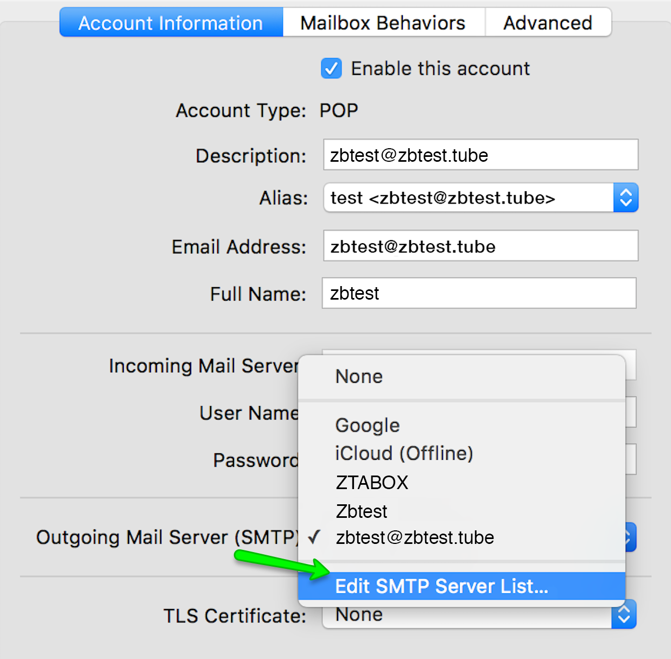Click the Password field edge
This screenshot has width=671, height=659.
(x=630, y=459)
